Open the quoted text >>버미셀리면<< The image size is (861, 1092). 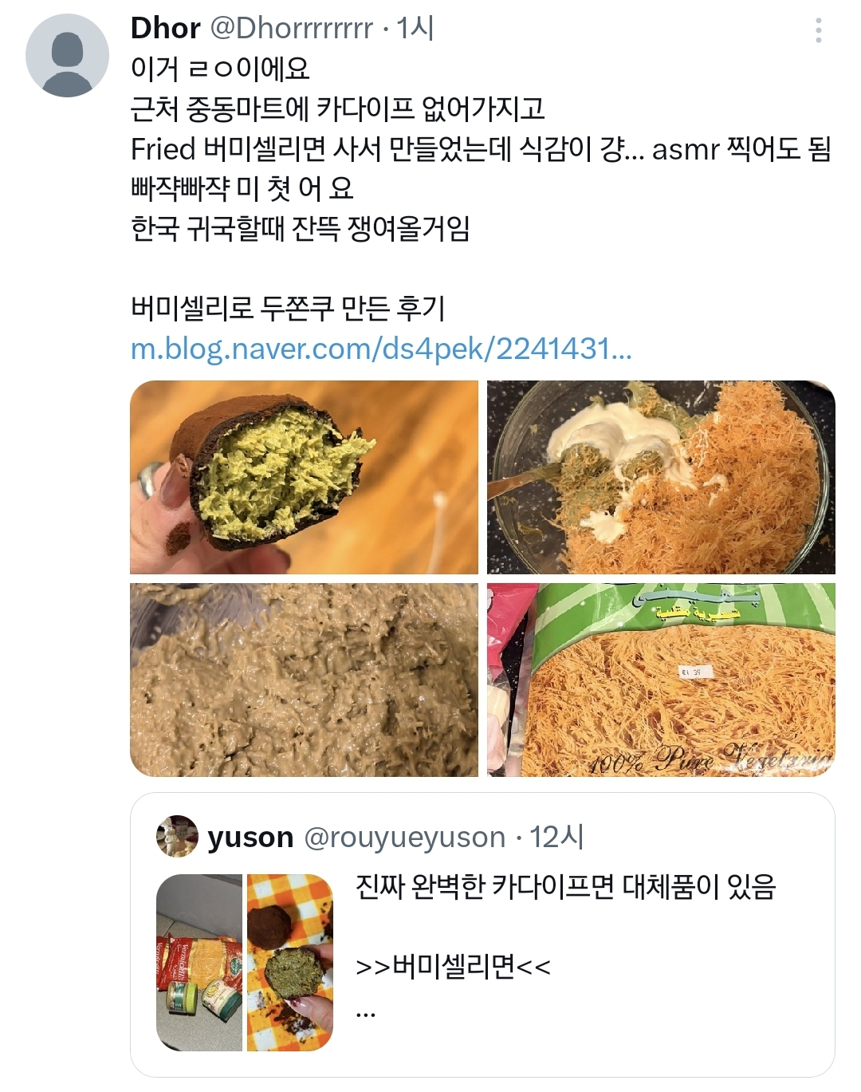(x=453, y=967)
